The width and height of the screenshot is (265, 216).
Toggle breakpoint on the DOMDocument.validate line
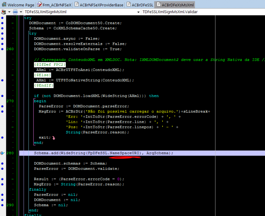click(2, 169)
